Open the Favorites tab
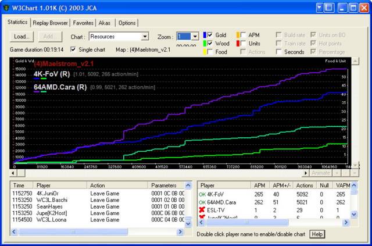372x246 pixels. [x=83, y=23]
